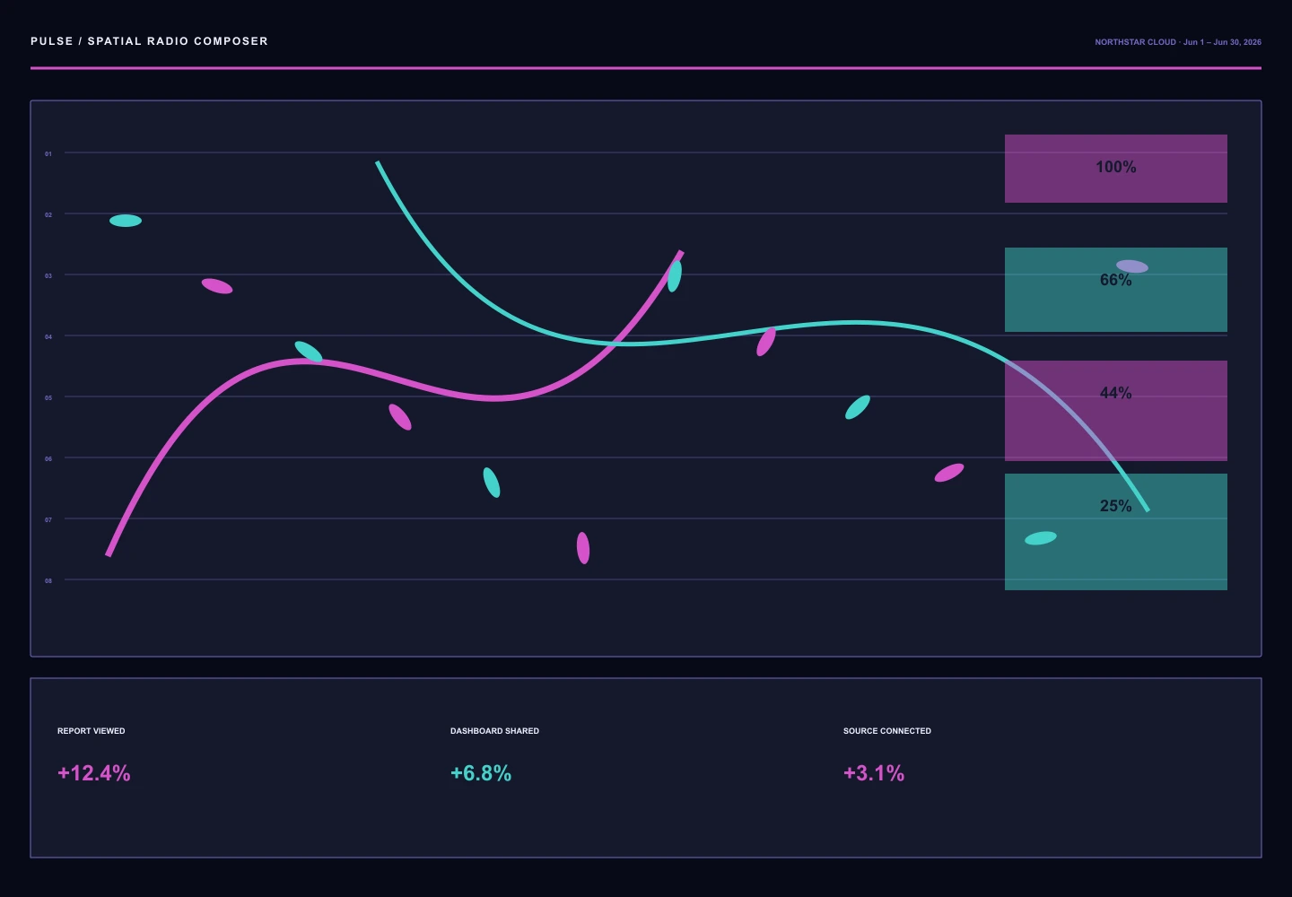Viewport: 1292px width, 897px height.
Task: Select the "07" axis label
Action: (48, 520)
